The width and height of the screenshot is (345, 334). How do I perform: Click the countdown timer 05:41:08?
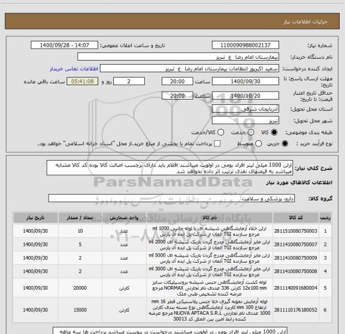click(x=82, y=82)
